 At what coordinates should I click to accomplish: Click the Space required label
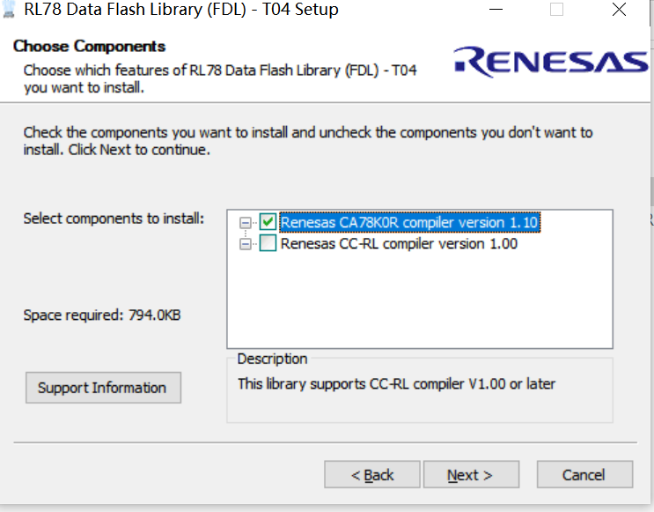pos(102,315)
